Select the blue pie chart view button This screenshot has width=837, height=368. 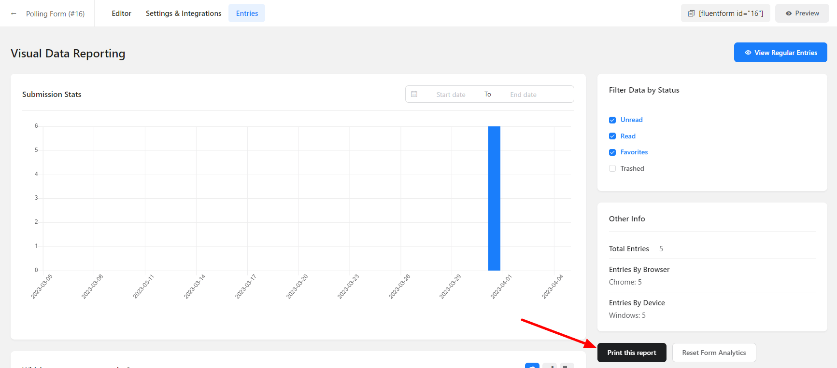[x=532, y=366]
